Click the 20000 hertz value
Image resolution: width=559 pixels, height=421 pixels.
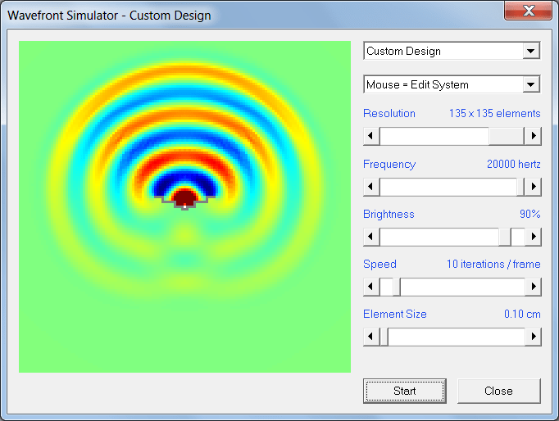pyautogui.click(x=514, y=164)
